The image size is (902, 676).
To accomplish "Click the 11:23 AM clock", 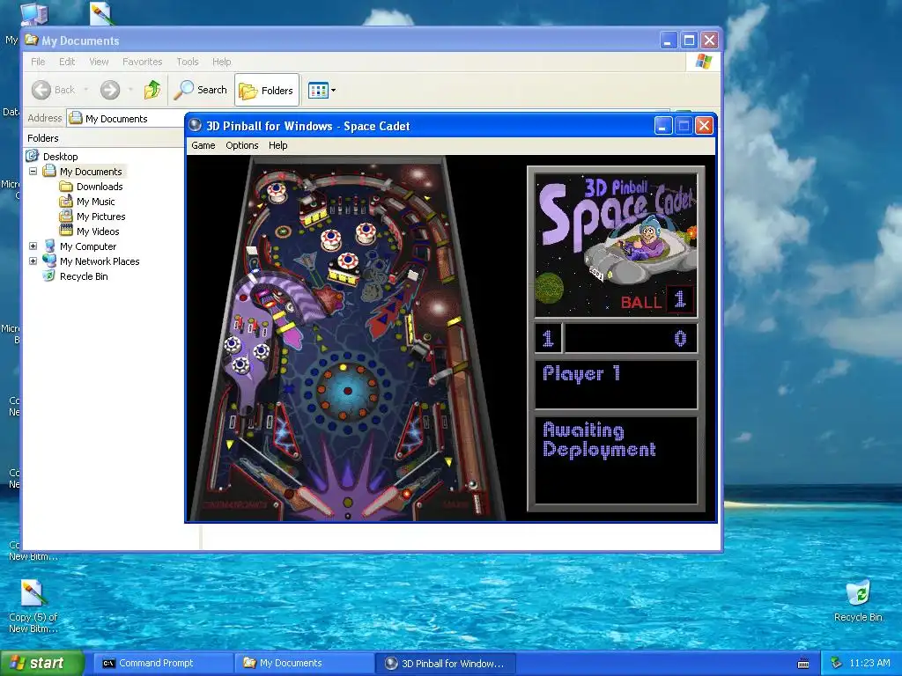I will click(869, 663).
